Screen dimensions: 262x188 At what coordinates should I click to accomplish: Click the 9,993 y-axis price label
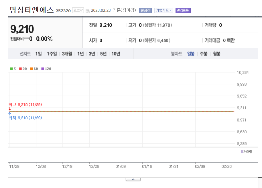point(242,84)
